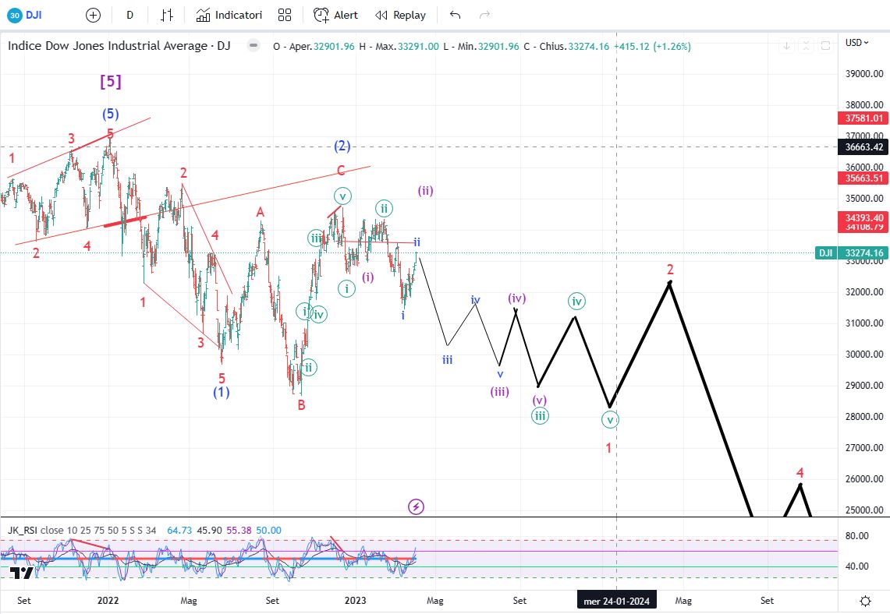Start bar Replay mode
The width and height of the screenshot is (890, 614).
[401, 16]
